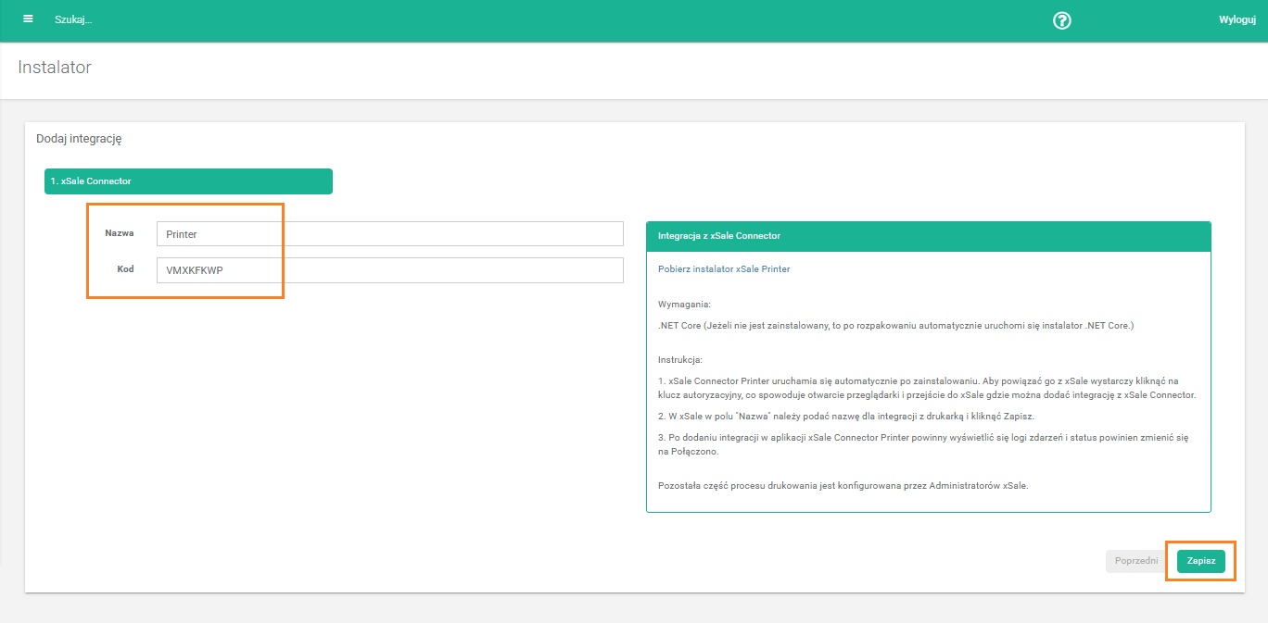Click the Wymagania: label
This screenshot has height=623, width=1268.
(685, 304)
